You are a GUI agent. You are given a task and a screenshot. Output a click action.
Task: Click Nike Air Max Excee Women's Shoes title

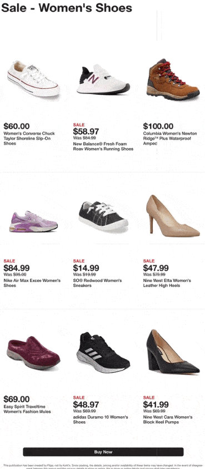pyautogui.click(x=32, y=283)
